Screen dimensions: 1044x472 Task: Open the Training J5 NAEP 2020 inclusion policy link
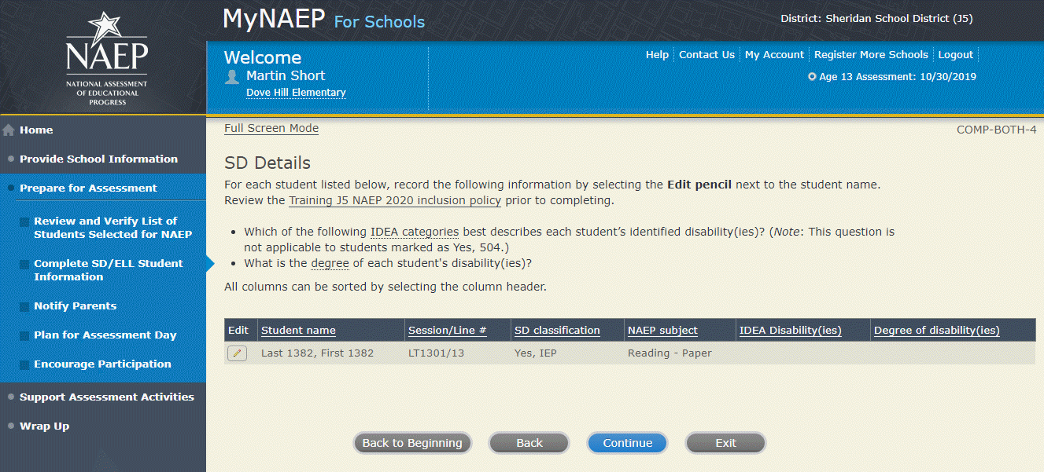394,200
